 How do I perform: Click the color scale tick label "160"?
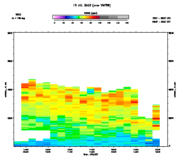point(127,23)
